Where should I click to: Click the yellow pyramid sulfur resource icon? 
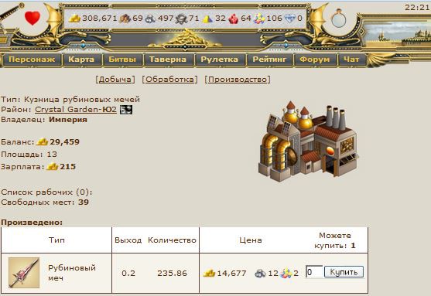click(x=207, y=19)
